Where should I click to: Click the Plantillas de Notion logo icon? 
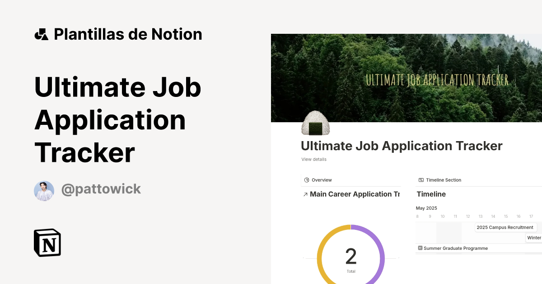tap(42, 34)
